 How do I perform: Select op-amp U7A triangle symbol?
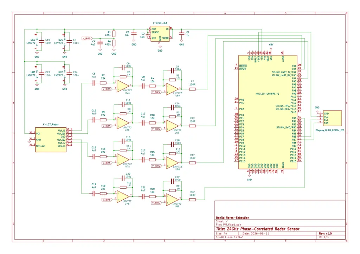pos(123,160)
